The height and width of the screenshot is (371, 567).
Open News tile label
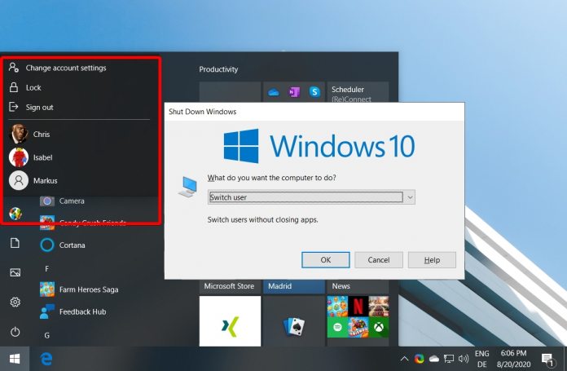[x=341, y=286]
